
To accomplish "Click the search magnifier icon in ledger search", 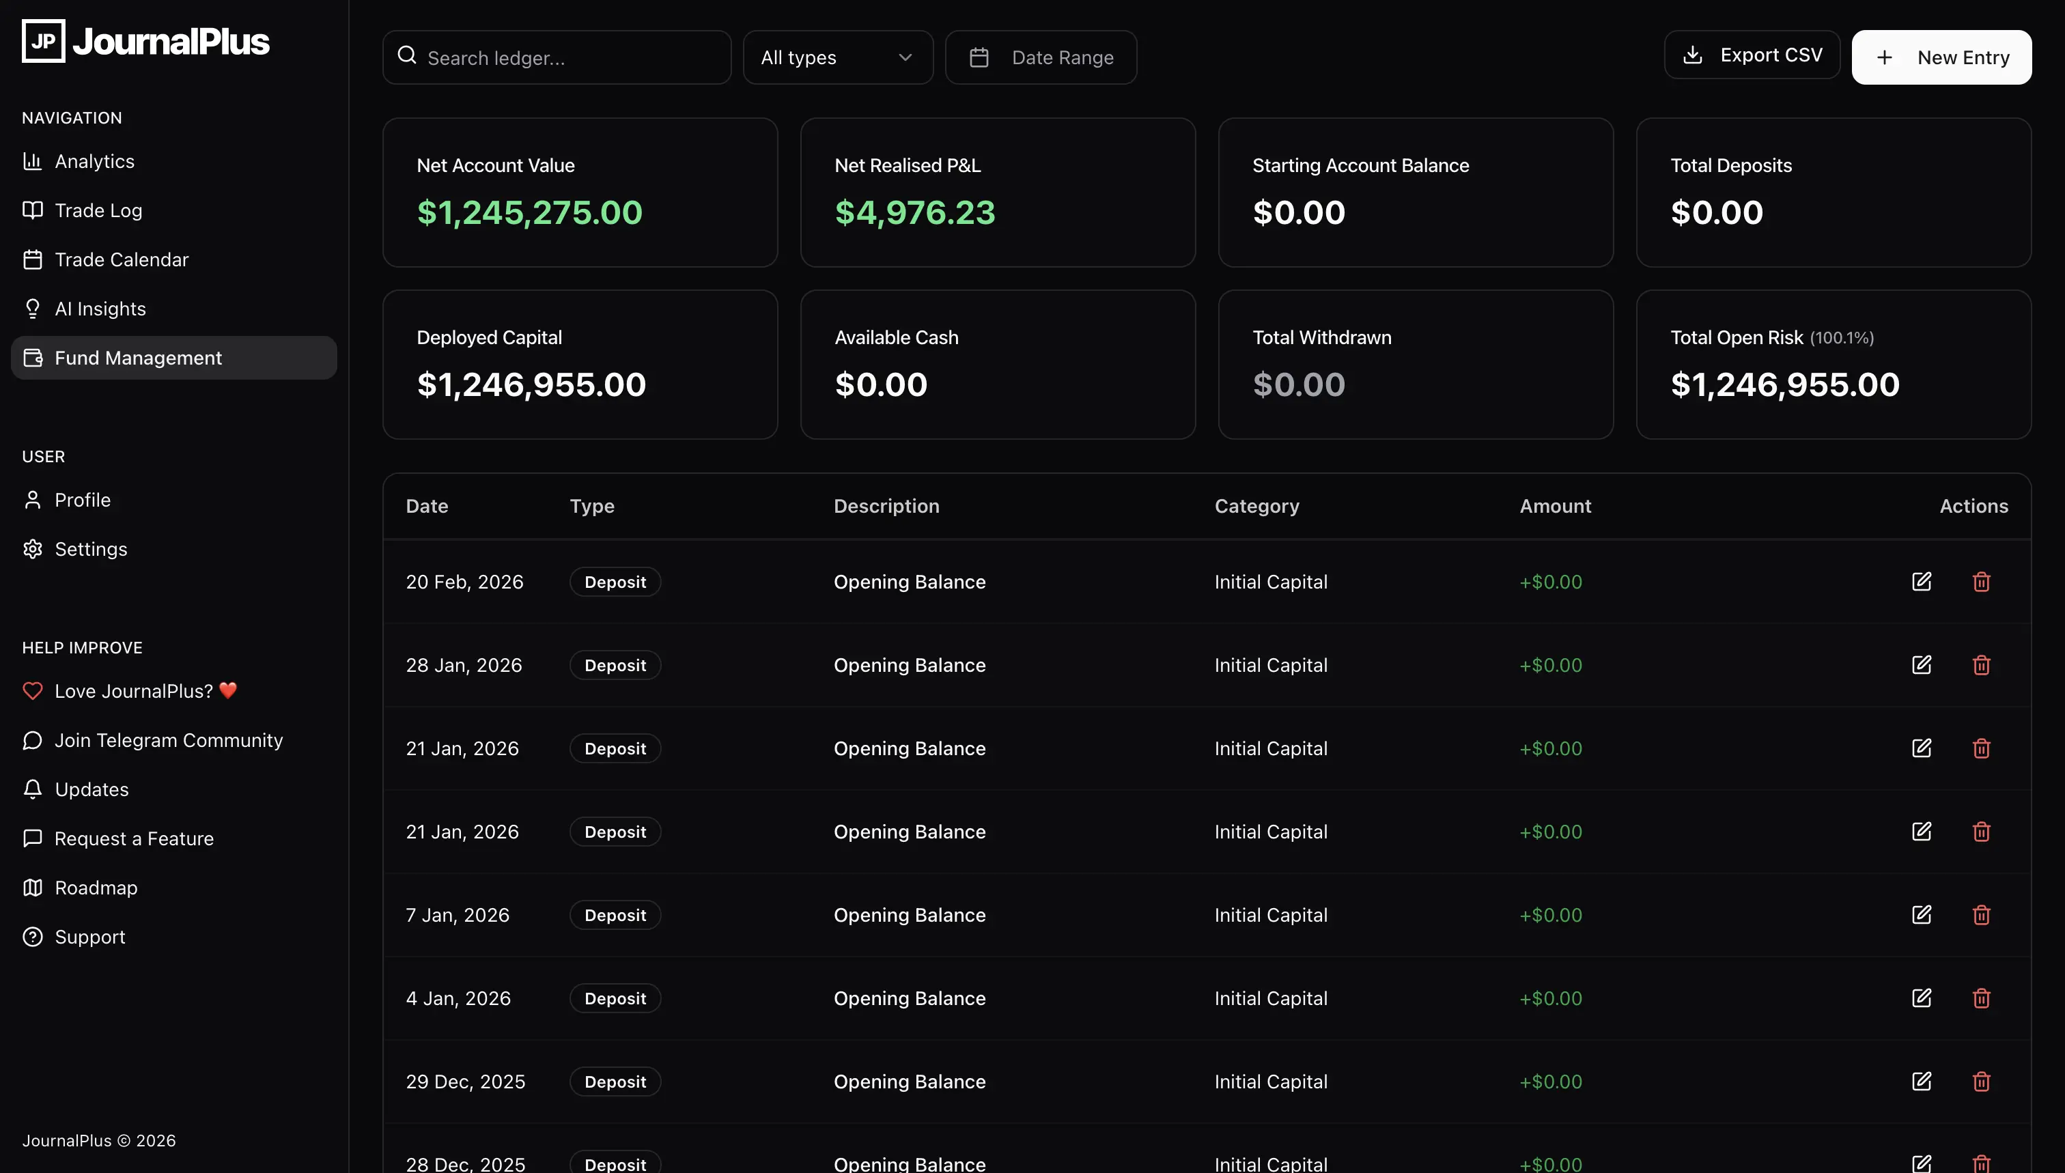I will pyautogui.click(x=408, y=55).
